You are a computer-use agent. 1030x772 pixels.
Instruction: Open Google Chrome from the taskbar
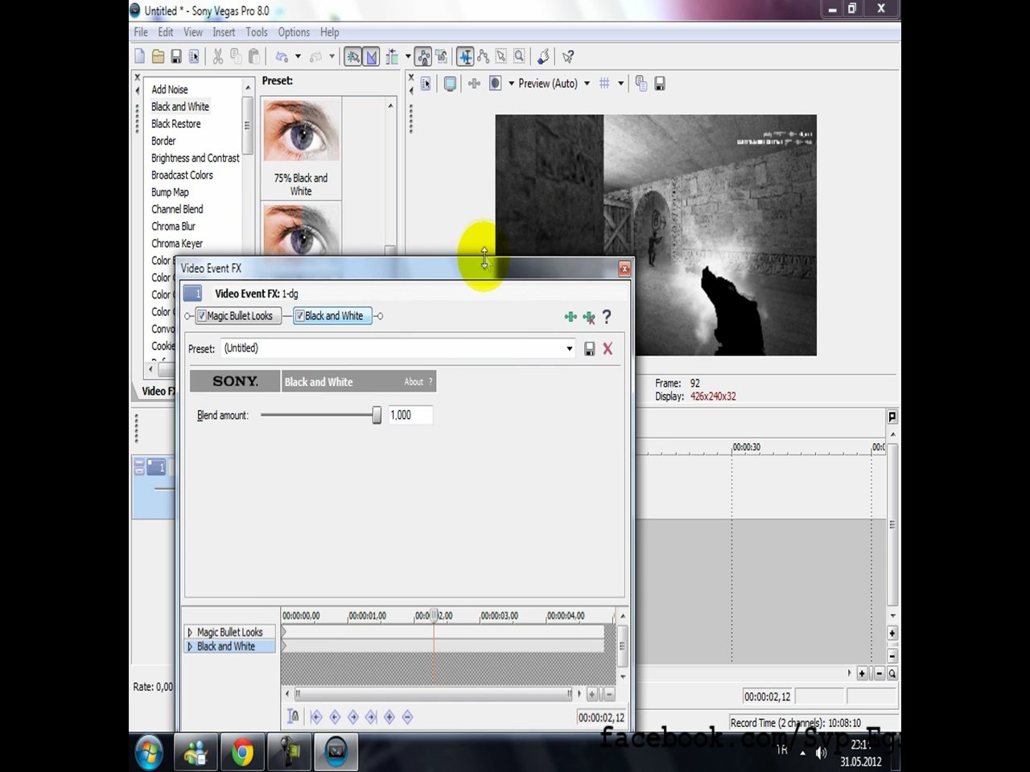pos(242,753)
